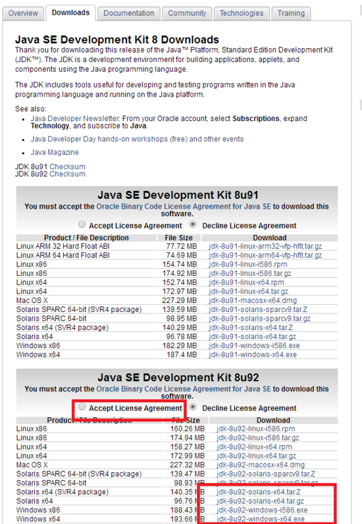Viewport: 362px width, 524px height.
Task: Download jdk-8u92-solaris-sparcv9.tar.Z
Action: click(x=266, y=474)
